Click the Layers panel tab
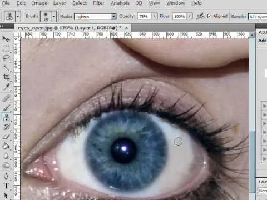The width and height of the screenshot is (267, 200). pyautogui.click(x=263, y=182)
